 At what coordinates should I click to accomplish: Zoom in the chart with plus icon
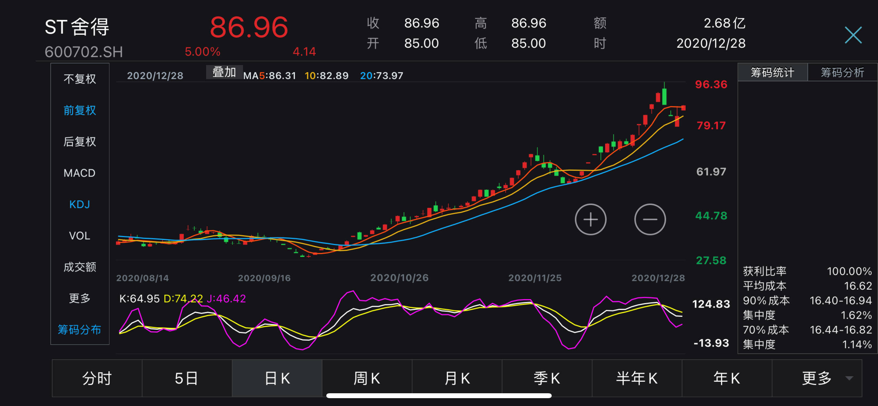click(590, 219)
